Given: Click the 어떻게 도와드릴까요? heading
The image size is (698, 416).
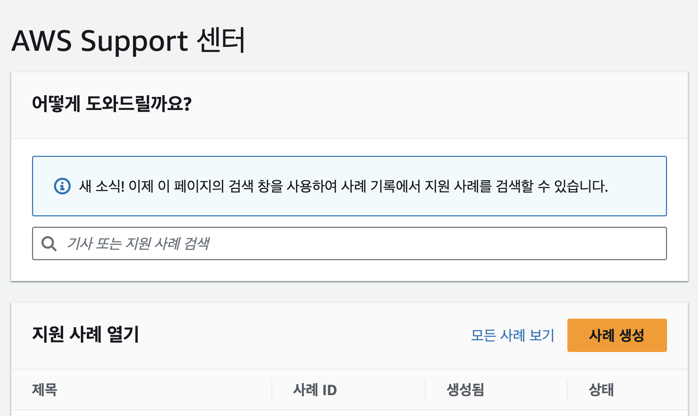Looking at the screenshot, I should point(111,104).
